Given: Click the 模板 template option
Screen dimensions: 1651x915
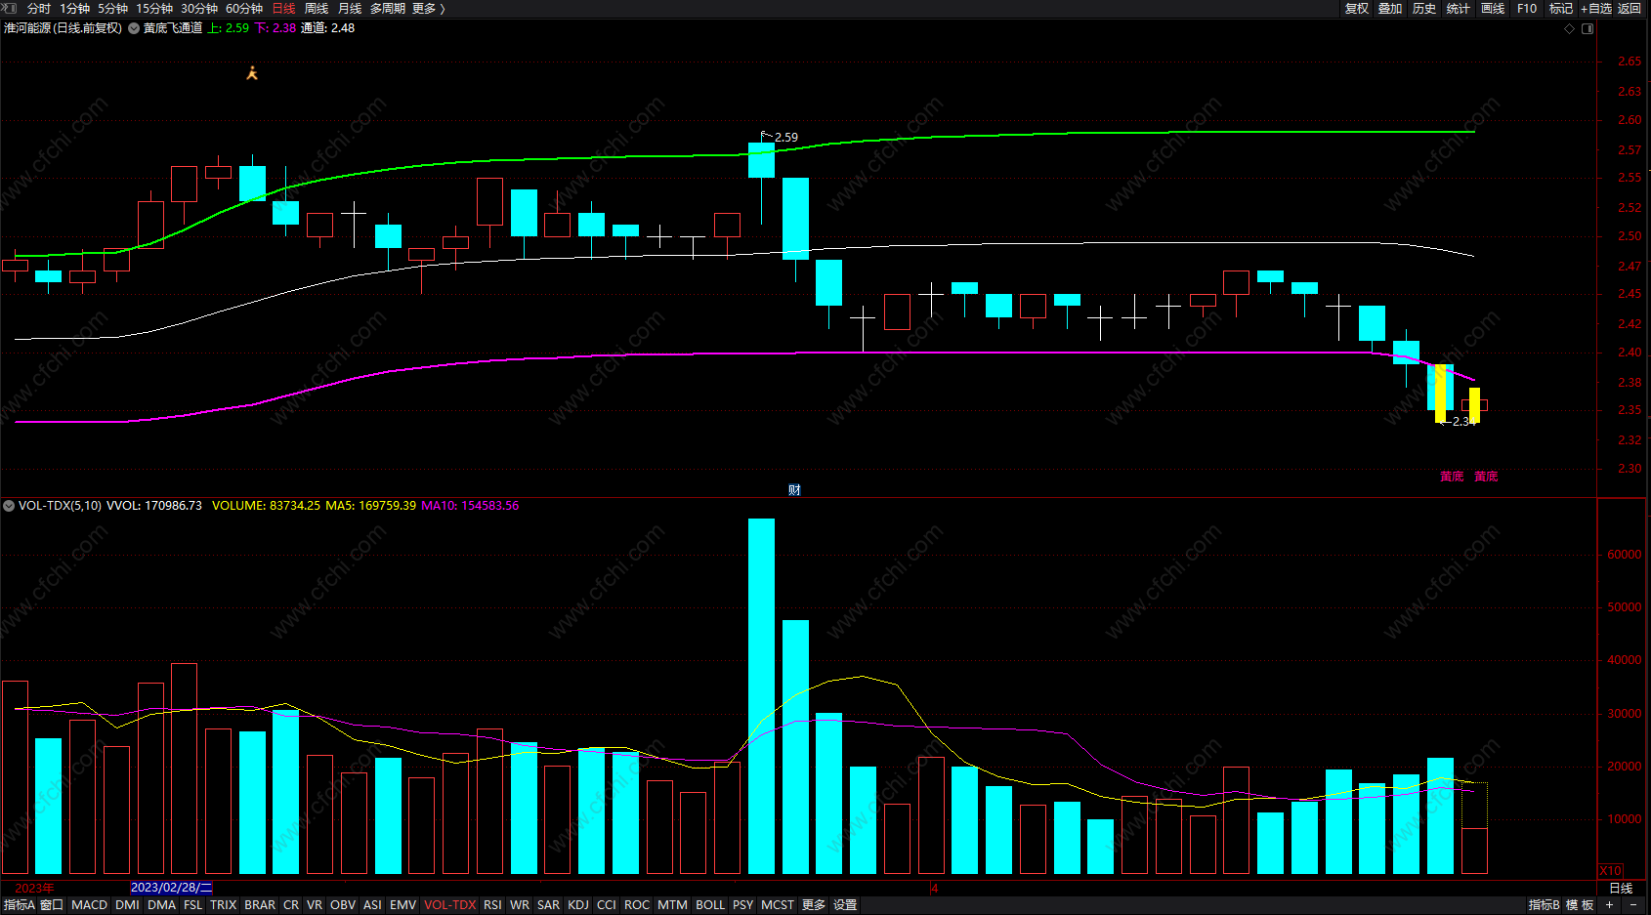Looking at the screenshot, I should [1581, 905].
